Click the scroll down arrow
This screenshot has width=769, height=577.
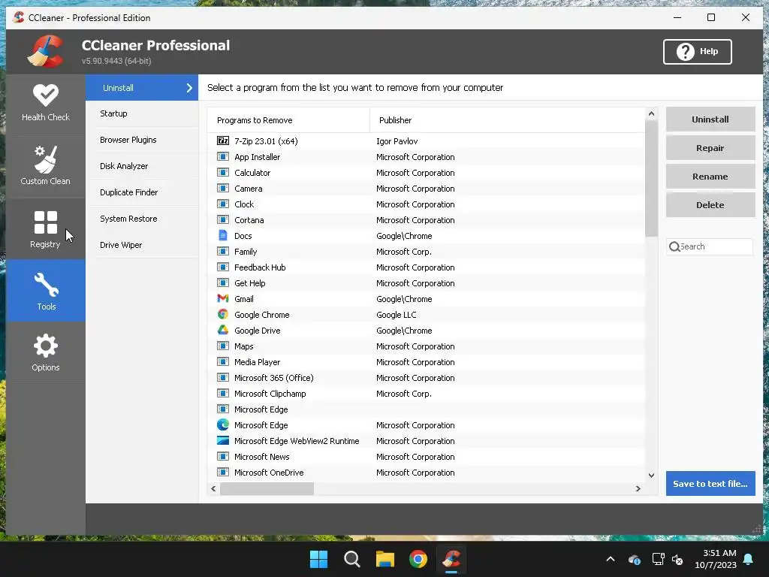click(x=651, y=476)
